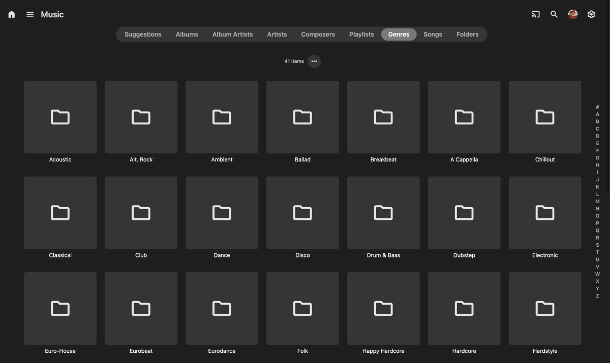The height and width of the screenshot is (363, 610).
Task: Click the Eurodance genre title text
Action: 222,351
